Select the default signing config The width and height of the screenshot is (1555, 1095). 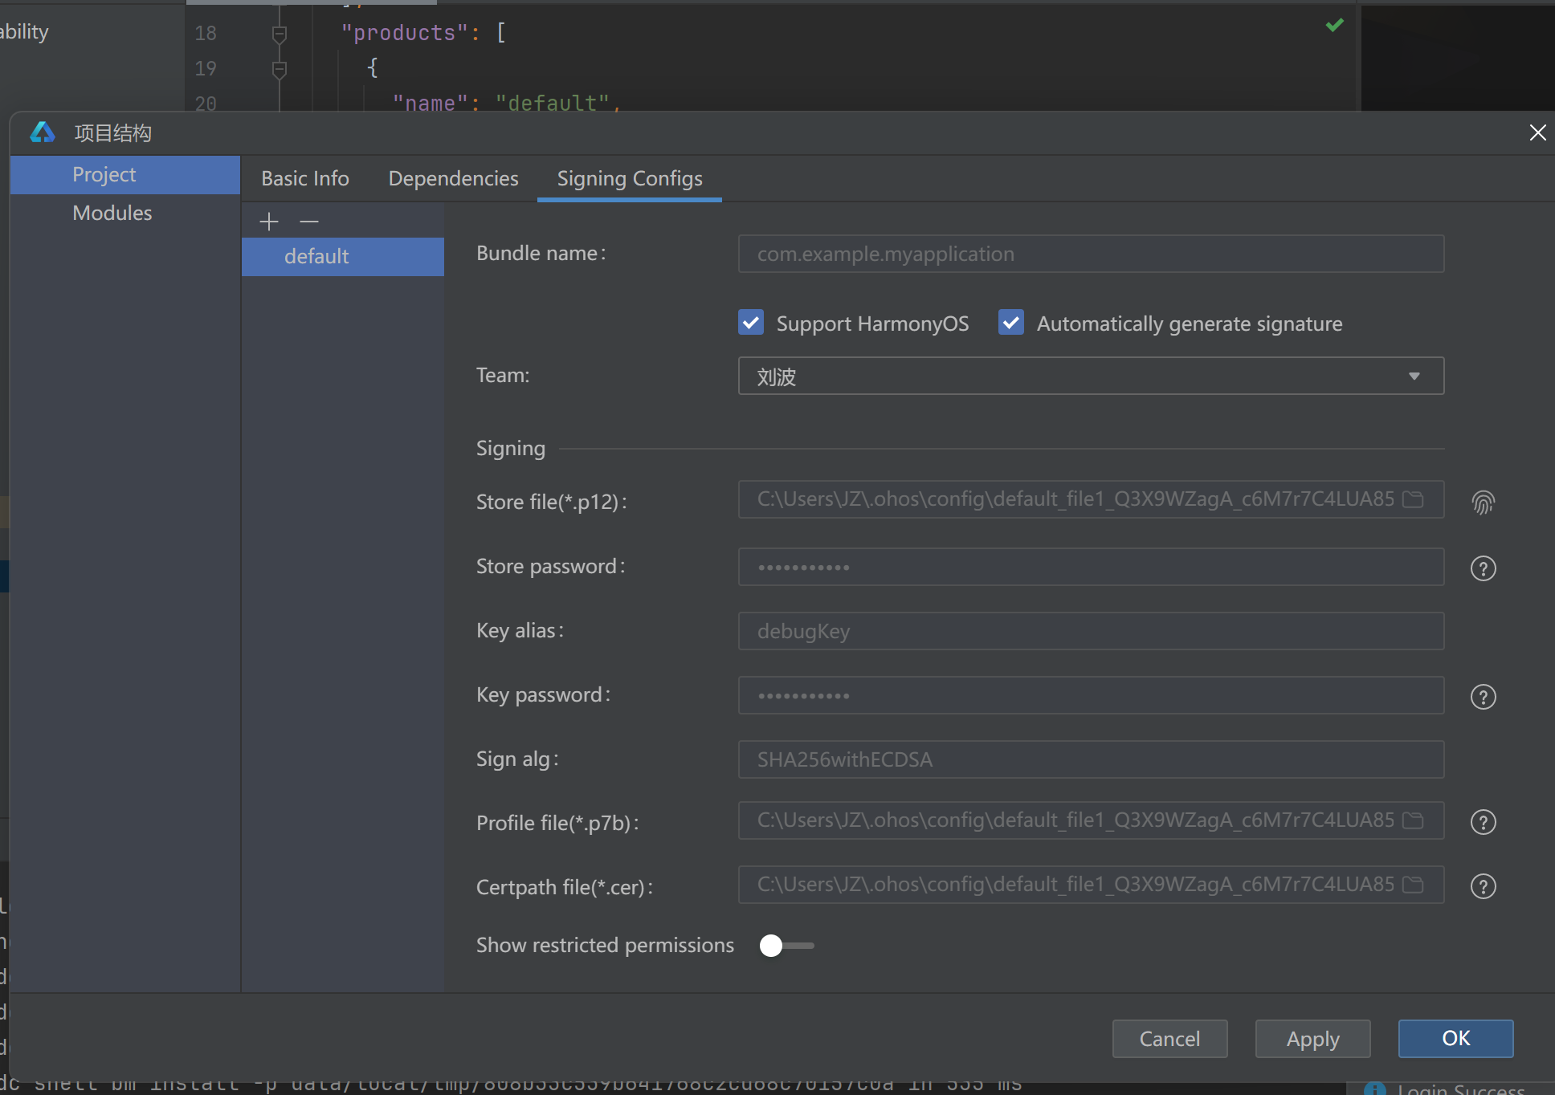(x=343, y=256)
